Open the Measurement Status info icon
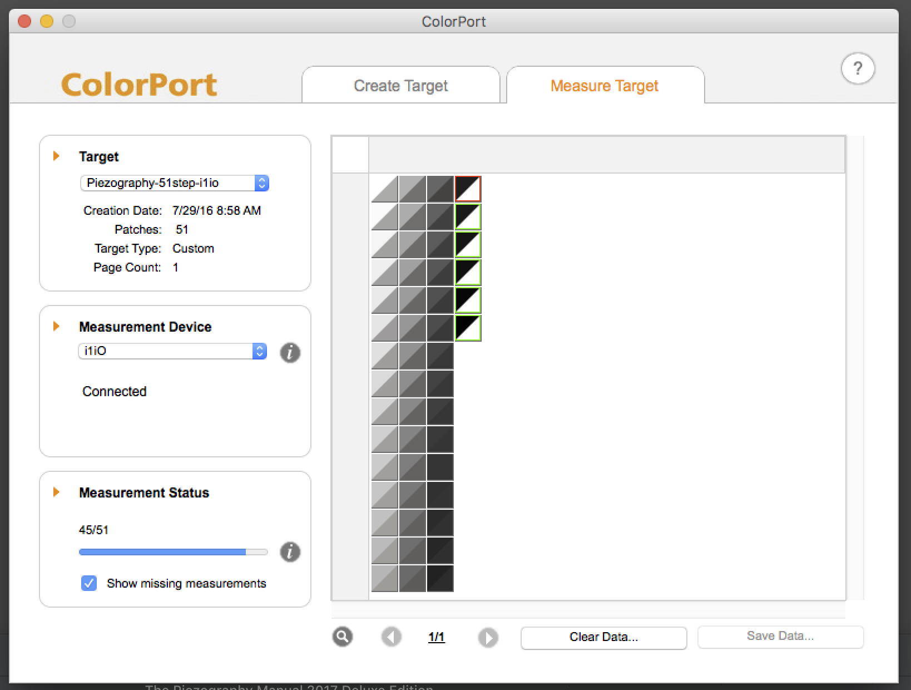The image size is (911, 690). (290, 551)
